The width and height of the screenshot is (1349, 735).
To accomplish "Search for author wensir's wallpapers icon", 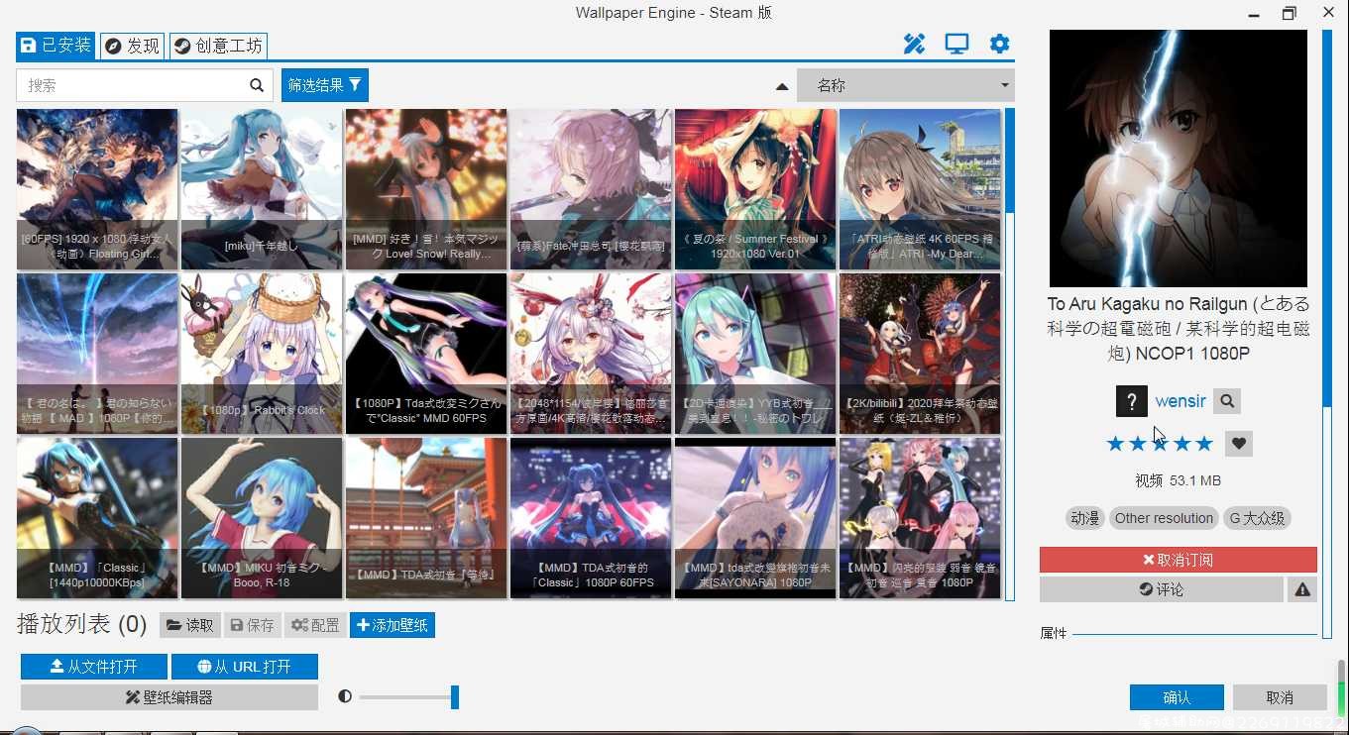I will [x=1227, y=401].
